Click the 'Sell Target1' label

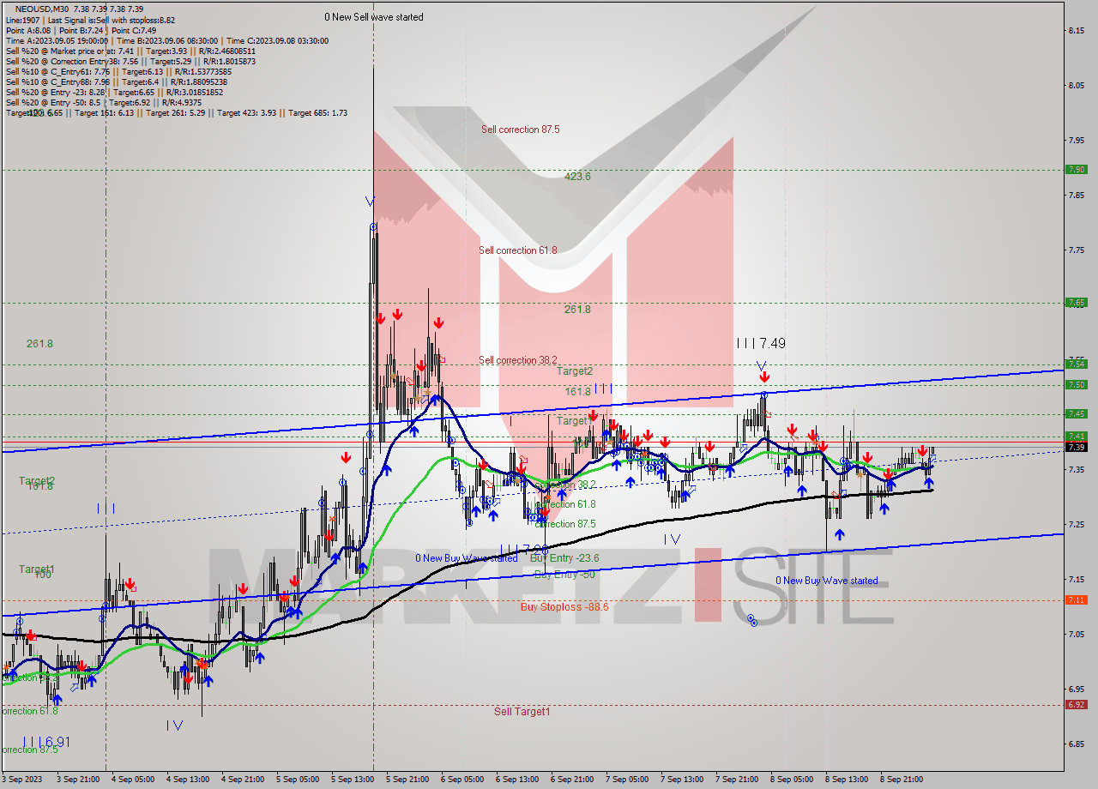tap(522, 712)
